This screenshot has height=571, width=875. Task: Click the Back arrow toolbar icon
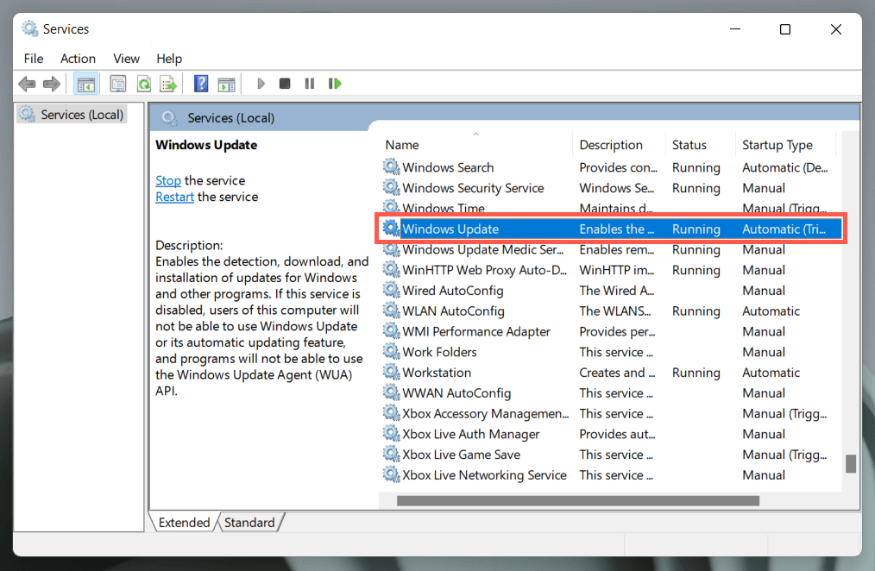coord(27,85)
